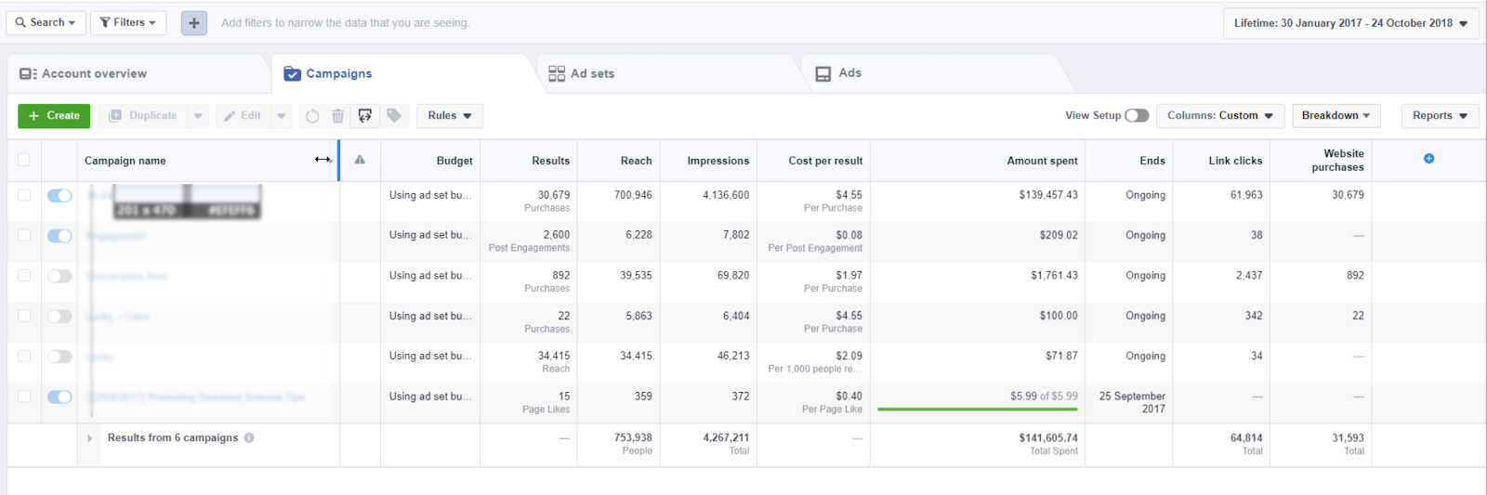Tick the select-all checkbox in the header
Image resolution: width=1487 pixels, height=495 pixels.
[24, 160]
